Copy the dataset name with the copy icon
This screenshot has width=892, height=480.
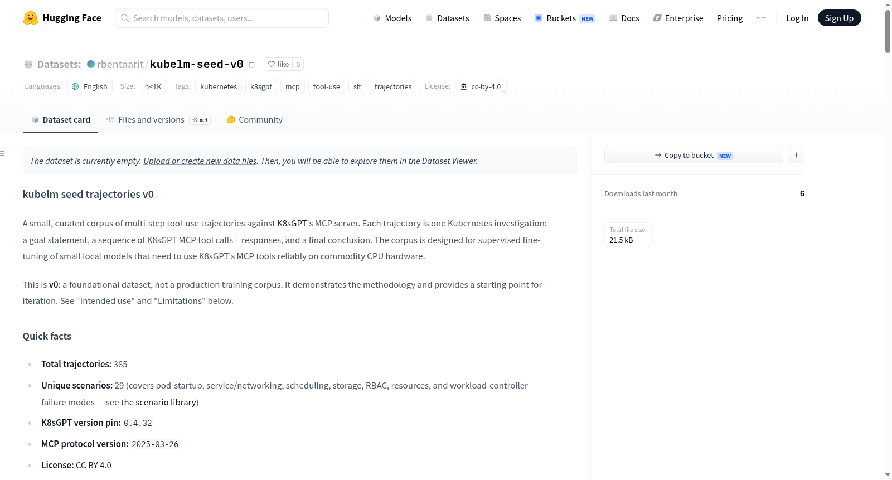pos(251,64)
